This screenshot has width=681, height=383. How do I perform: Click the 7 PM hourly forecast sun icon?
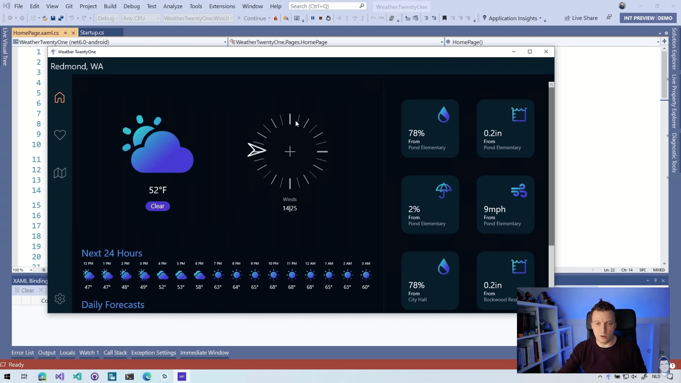point(218,275)
